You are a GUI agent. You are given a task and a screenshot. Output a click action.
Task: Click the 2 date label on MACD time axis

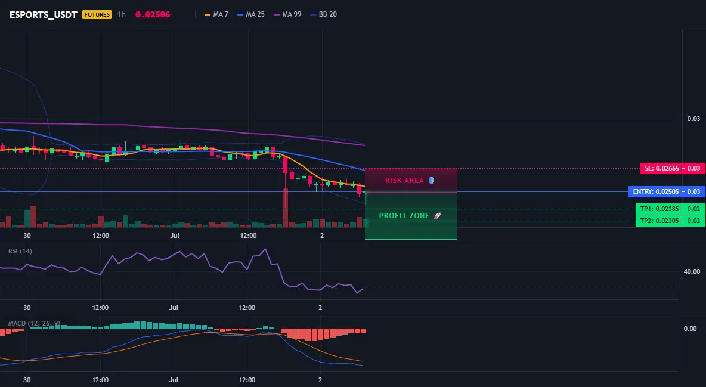click(x=320, y=380)
